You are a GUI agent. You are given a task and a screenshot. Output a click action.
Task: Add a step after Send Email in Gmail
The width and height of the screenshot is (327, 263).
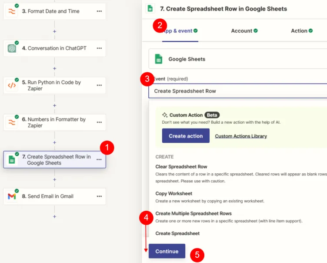point(55,216)
